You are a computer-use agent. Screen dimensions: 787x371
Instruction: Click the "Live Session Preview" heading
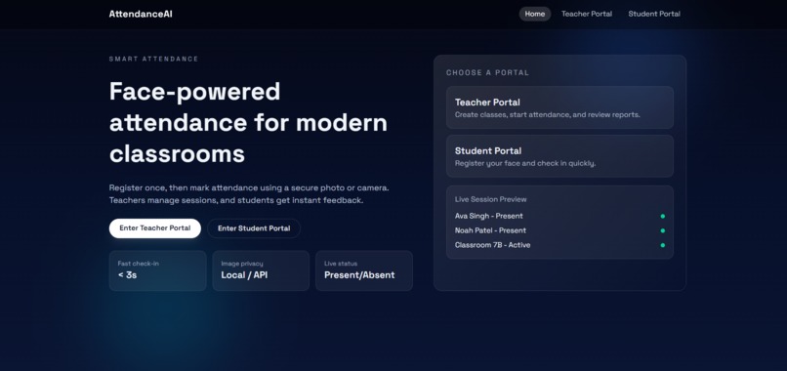coord(490,199)
